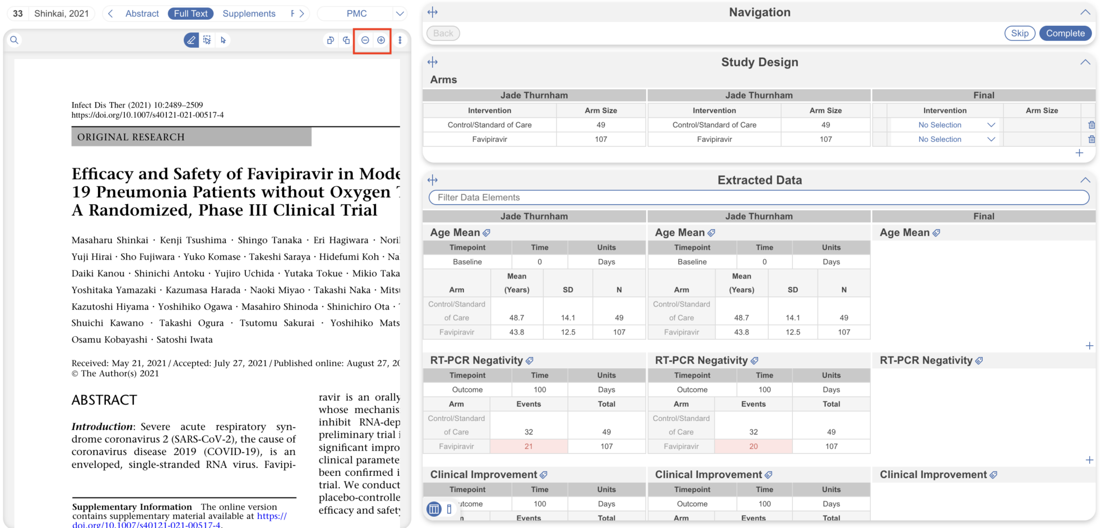Viewport: 1101px width, 528px height.
Task: Open search in the PDF viewer
Action: click(15, 40)
